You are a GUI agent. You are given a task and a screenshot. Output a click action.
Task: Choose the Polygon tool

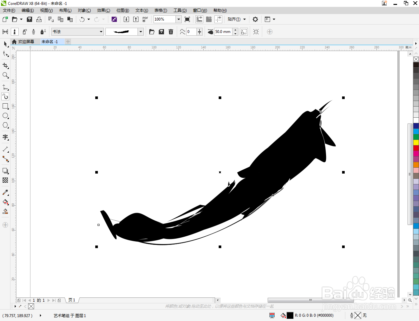pos(5,125)
